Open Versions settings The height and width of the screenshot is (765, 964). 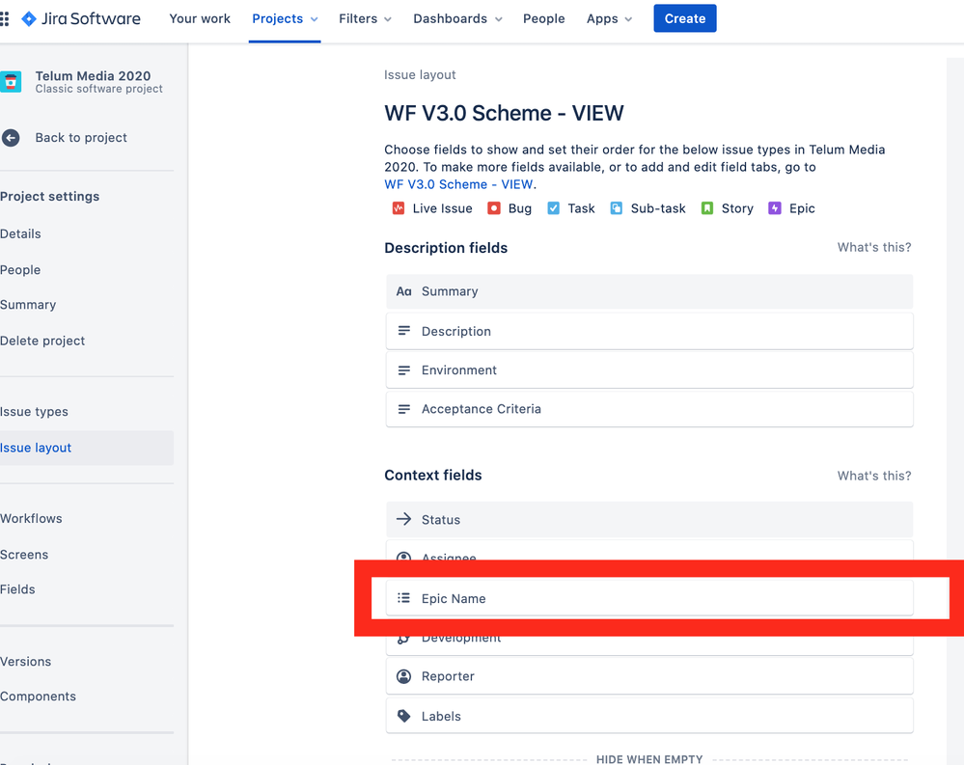(x=25, y=662)
